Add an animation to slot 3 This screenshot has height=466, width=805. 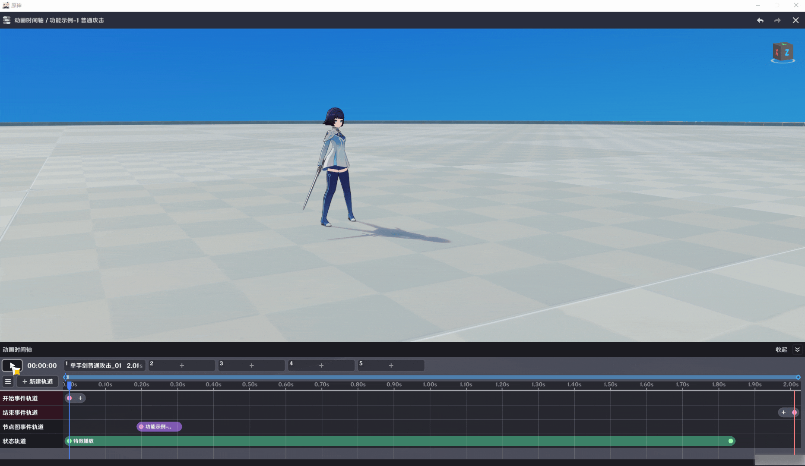click(x=251, y=365)
